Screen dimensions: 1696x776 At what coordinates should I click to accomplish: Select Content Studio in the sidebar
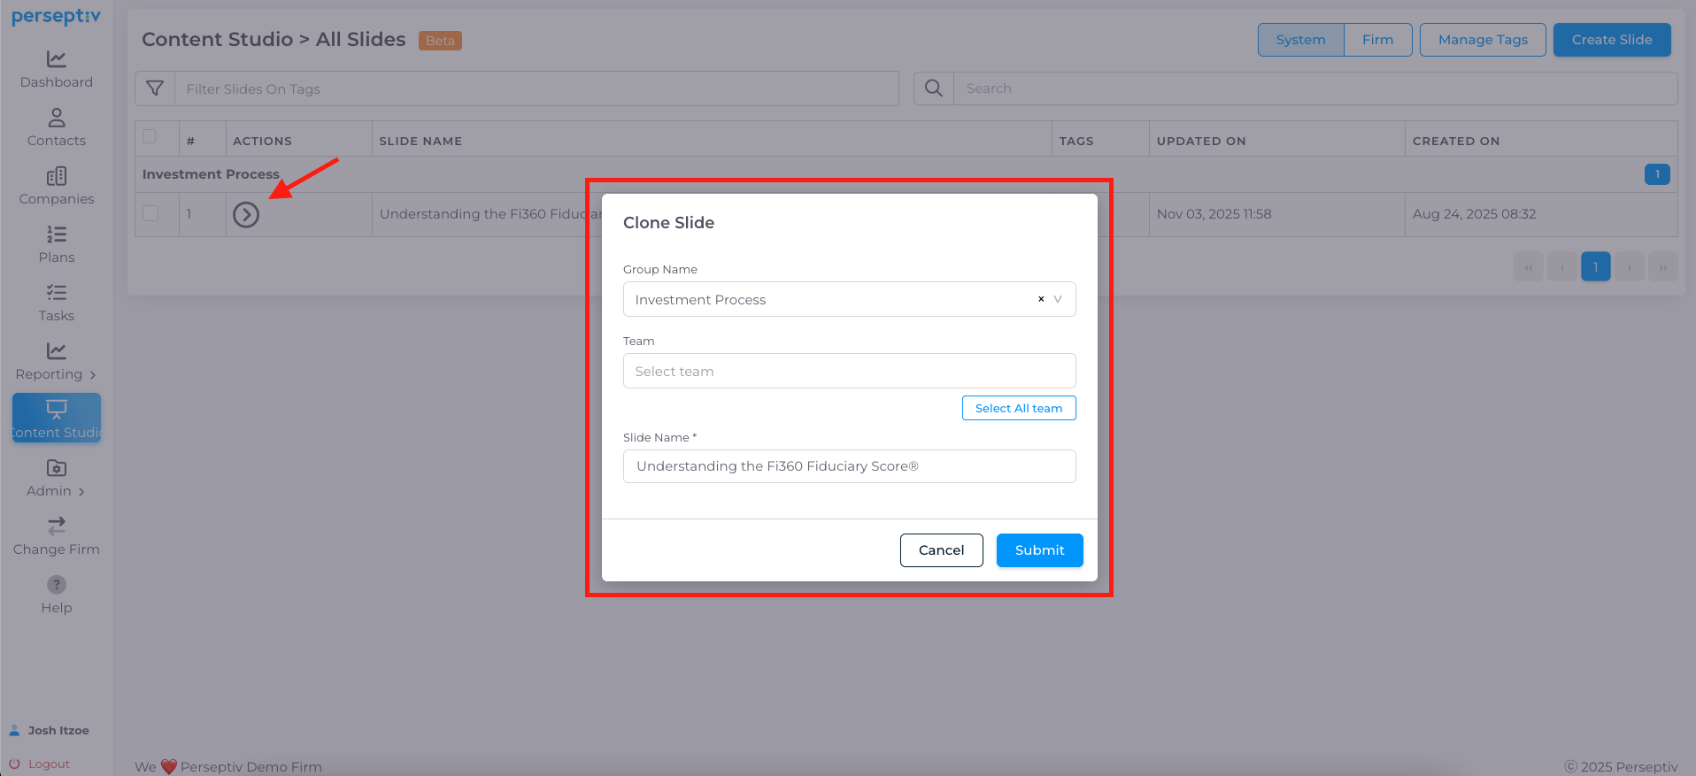click(57, 419)
